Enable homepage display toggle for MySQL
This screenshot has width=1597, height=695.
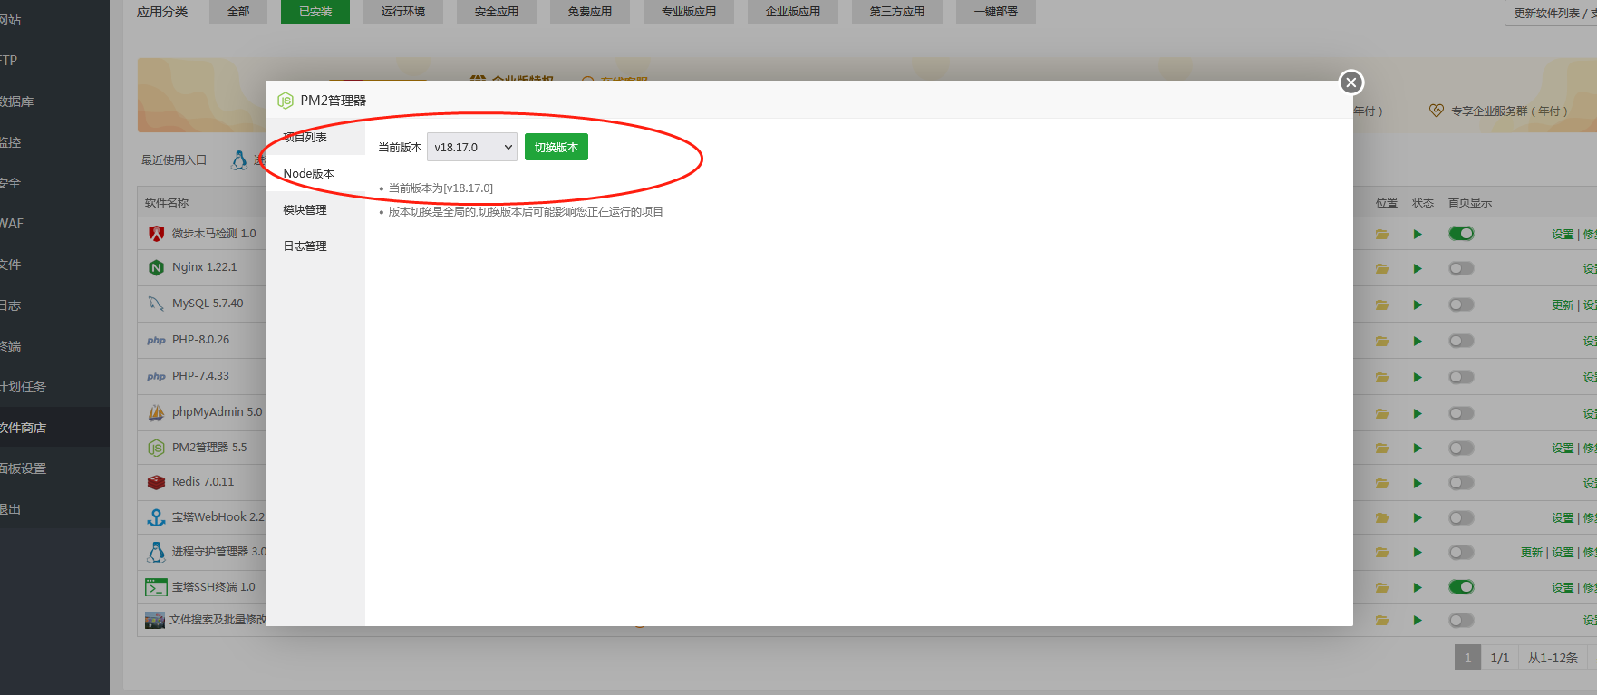[1461, 305]
